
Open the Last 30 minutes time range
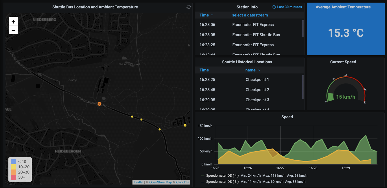[287, 7]
